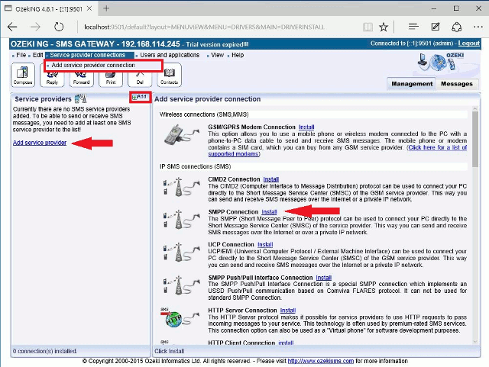Add page to favorites with star icon
489x367 pixels.
[384, 27]
